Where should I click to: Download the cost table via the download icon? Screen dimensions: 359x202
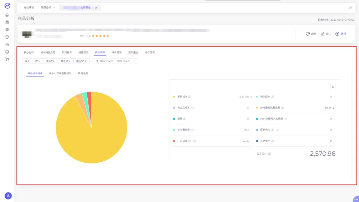(333, 86)
